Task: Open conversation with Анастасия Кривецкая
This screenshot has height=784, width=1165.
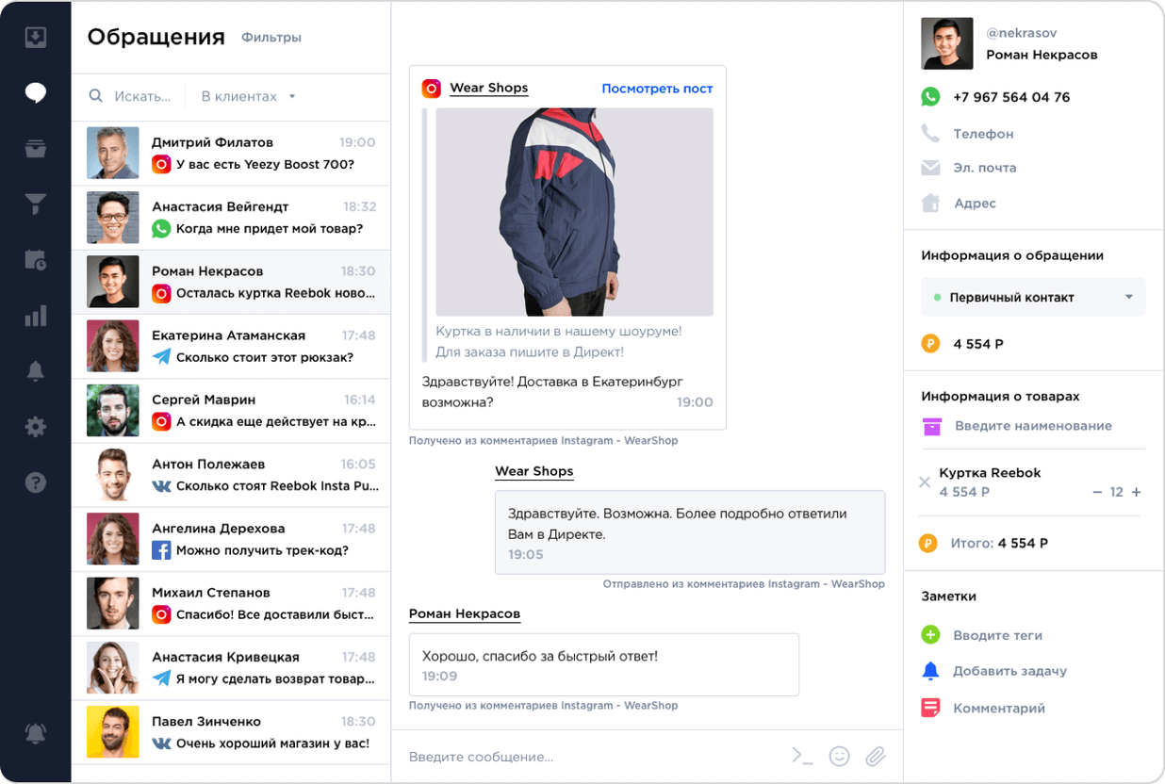Action: (231, 668)
